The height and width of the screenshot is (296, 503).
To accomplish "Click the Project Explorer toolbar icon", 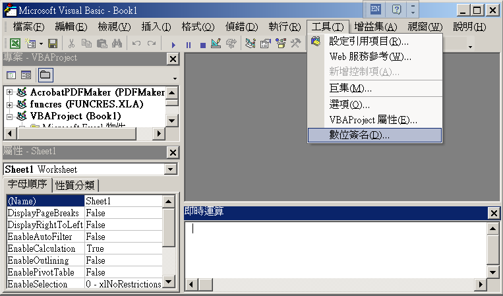I will 251,44.
